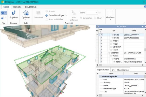Sort by the Typ column header
This screenshot has height=97, width=146.
click(x=113, y=31)
